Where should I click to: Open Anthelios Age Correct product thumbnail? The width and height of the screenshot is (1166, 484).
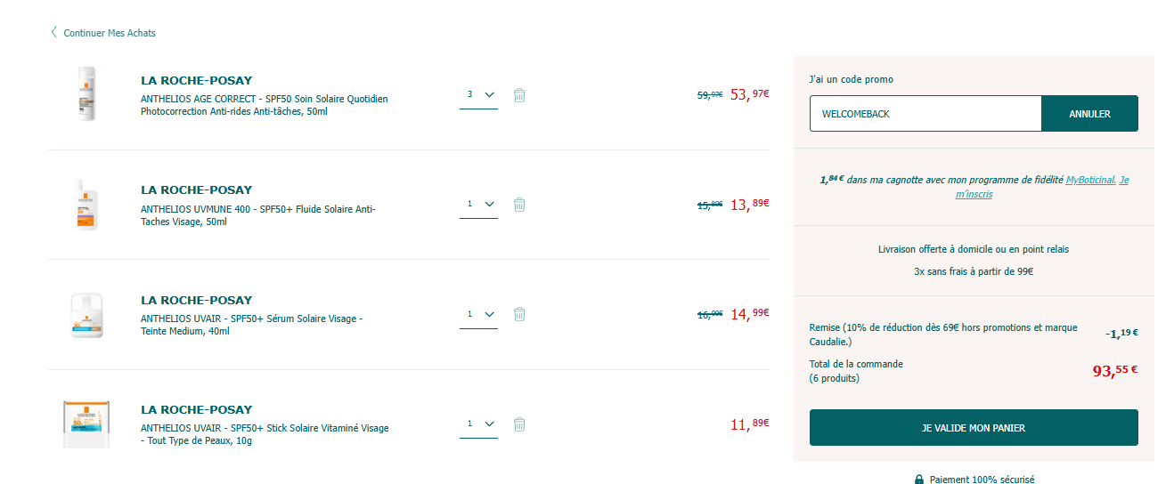pos(86,93)
